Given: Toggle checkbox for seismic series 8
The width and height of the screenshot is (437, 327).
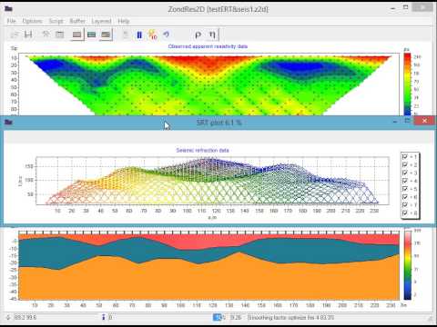Looking at the screenshot, I should (405, 213).
